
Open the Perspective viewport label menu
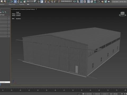(16, 9)
